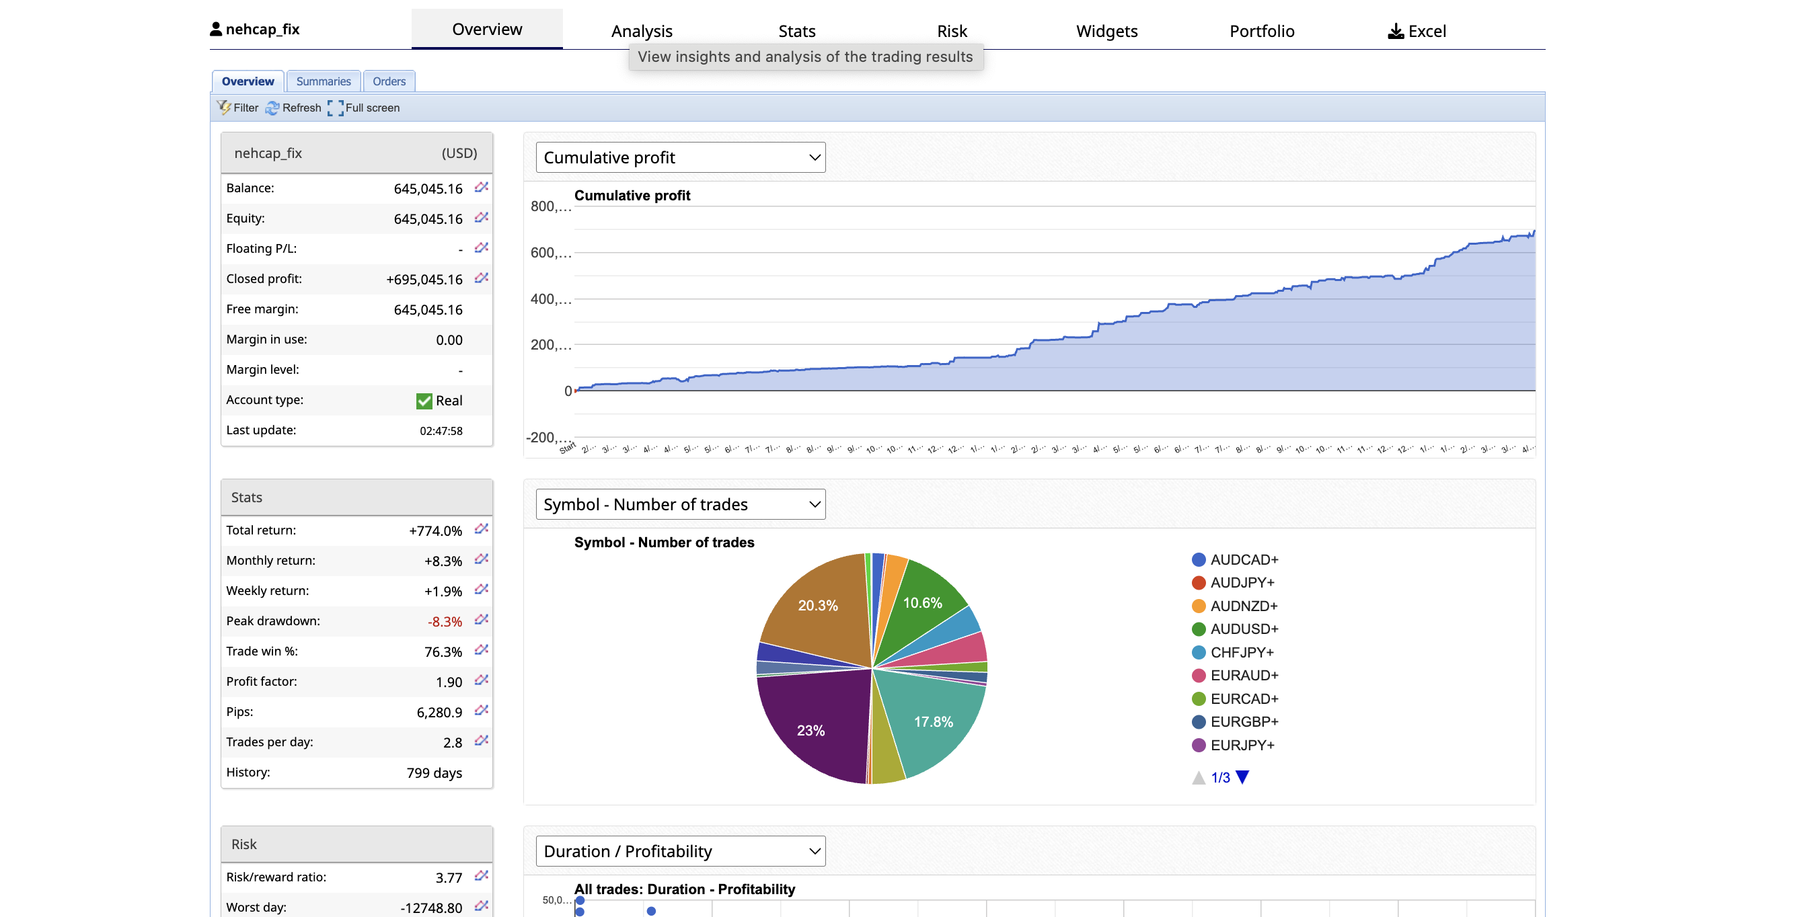
Task: Open chart icon next to Balance
Action: tap(481, 188)
